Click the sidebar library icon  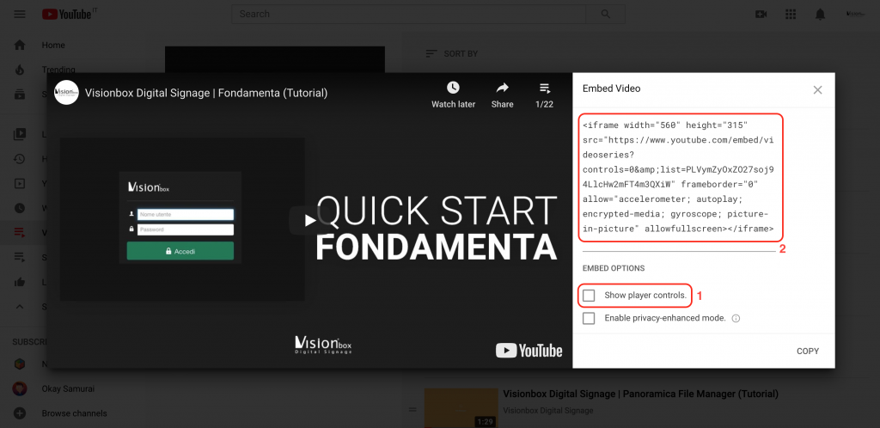tap(20, 133)
